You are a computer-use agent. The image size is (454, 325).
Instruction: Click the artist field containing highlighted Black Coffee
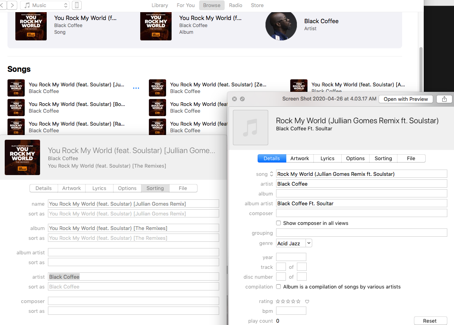click(x=134, y=277)
